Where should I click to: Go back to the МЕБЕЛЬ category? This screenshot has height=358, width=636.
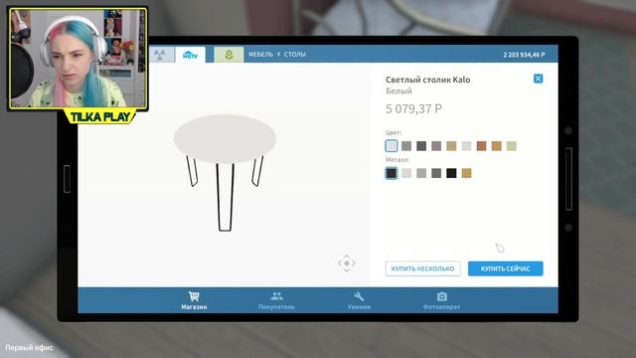point(260,55)
